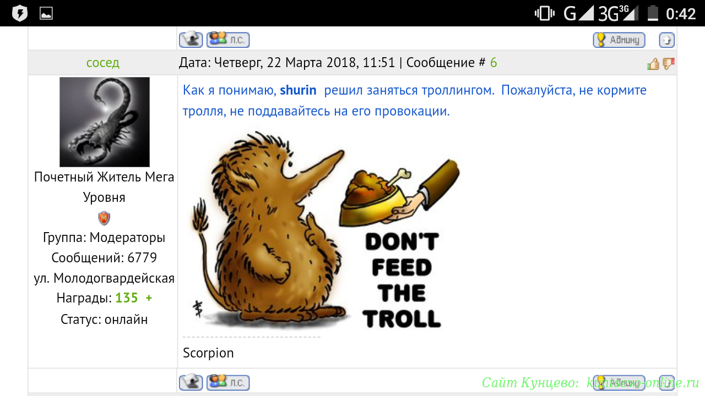Screen dimensions: 705x396
Task: Click the top Админу report button
Action: click(x=619, y=40)
